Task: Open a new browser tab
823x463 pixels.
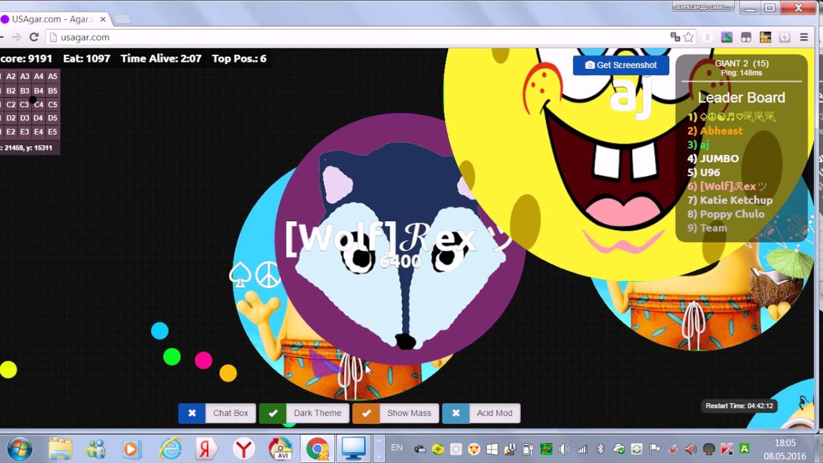Action: tap(122, 19)
